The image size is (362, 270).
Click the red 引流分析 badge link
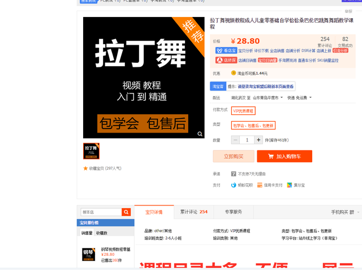point(341,50)
